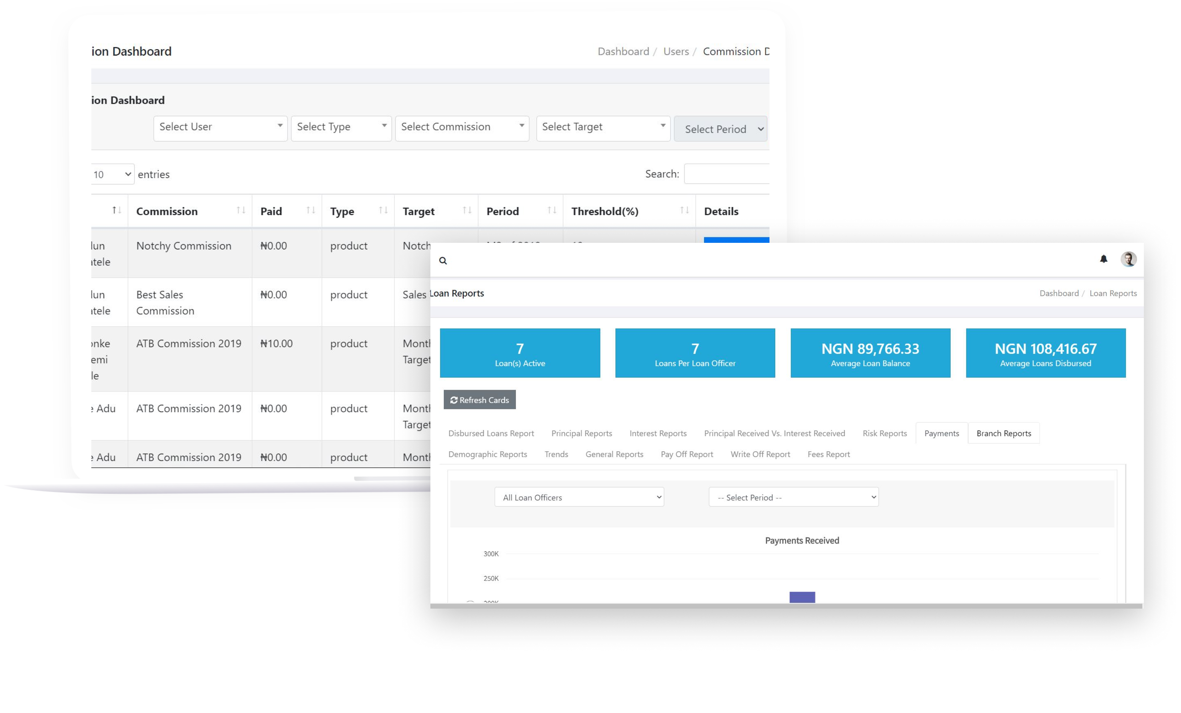
Task: Change the entries-per-page selector
Action: click(112, 174)
